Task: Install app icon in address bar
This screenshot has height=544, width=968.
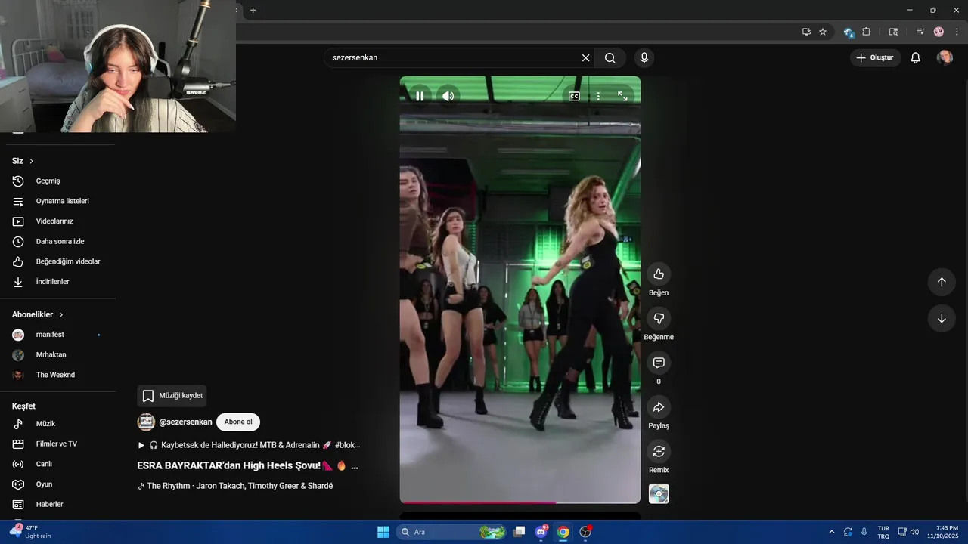Action: click(806, 32)
